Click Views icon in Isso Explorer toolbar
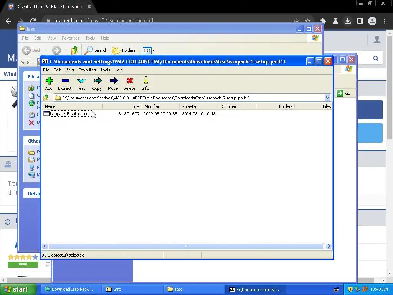The image size is (393, 295). coord(147,50)
